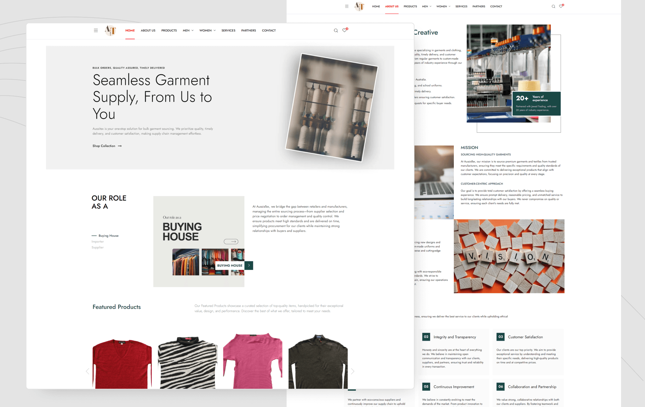Open the PARTNERS menu in front window
Image resolution: width=645 pixels, height=407 pixels.
[x=248, y=31]
